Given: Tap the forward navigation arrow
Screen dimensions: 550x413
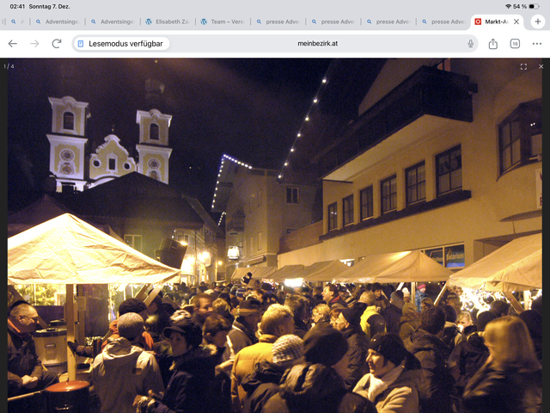Looking at the screenshot, I should 34,44.
